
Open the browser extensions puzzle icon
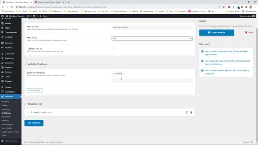246,7
